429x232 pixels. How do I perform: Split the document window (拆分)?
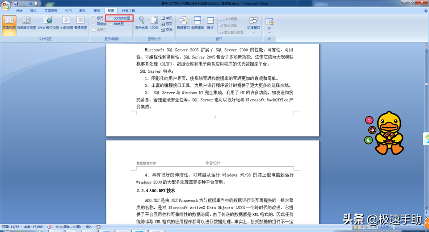(210, 23)
